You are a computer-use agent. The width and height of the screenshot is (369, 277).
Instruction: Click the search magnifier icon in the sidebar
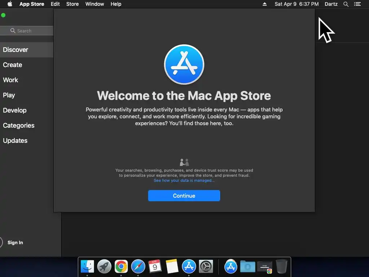click(13, 31)
